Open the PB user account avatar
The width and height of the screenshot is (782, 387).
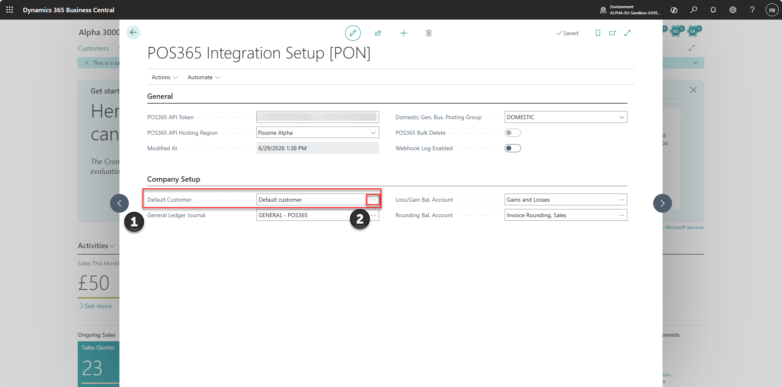[772, 10]
